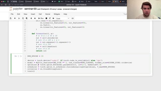Switch to the Study tab group
Image resolution: width=161 pixels, height=91 pixels.
[x=21, y=2]
